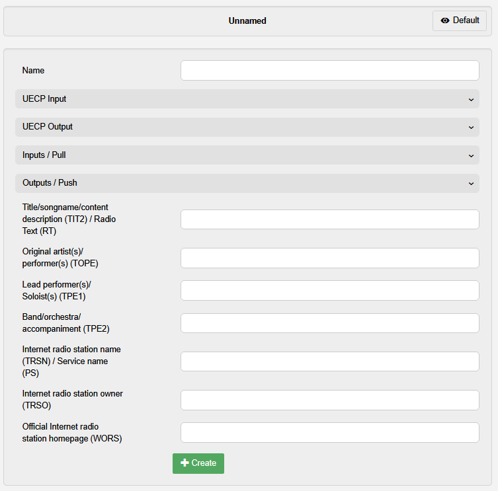Image resolution: width=498 pixels, height=491 pixels.
Task: Focus the Name text field
Action: [x=329, y=71]
